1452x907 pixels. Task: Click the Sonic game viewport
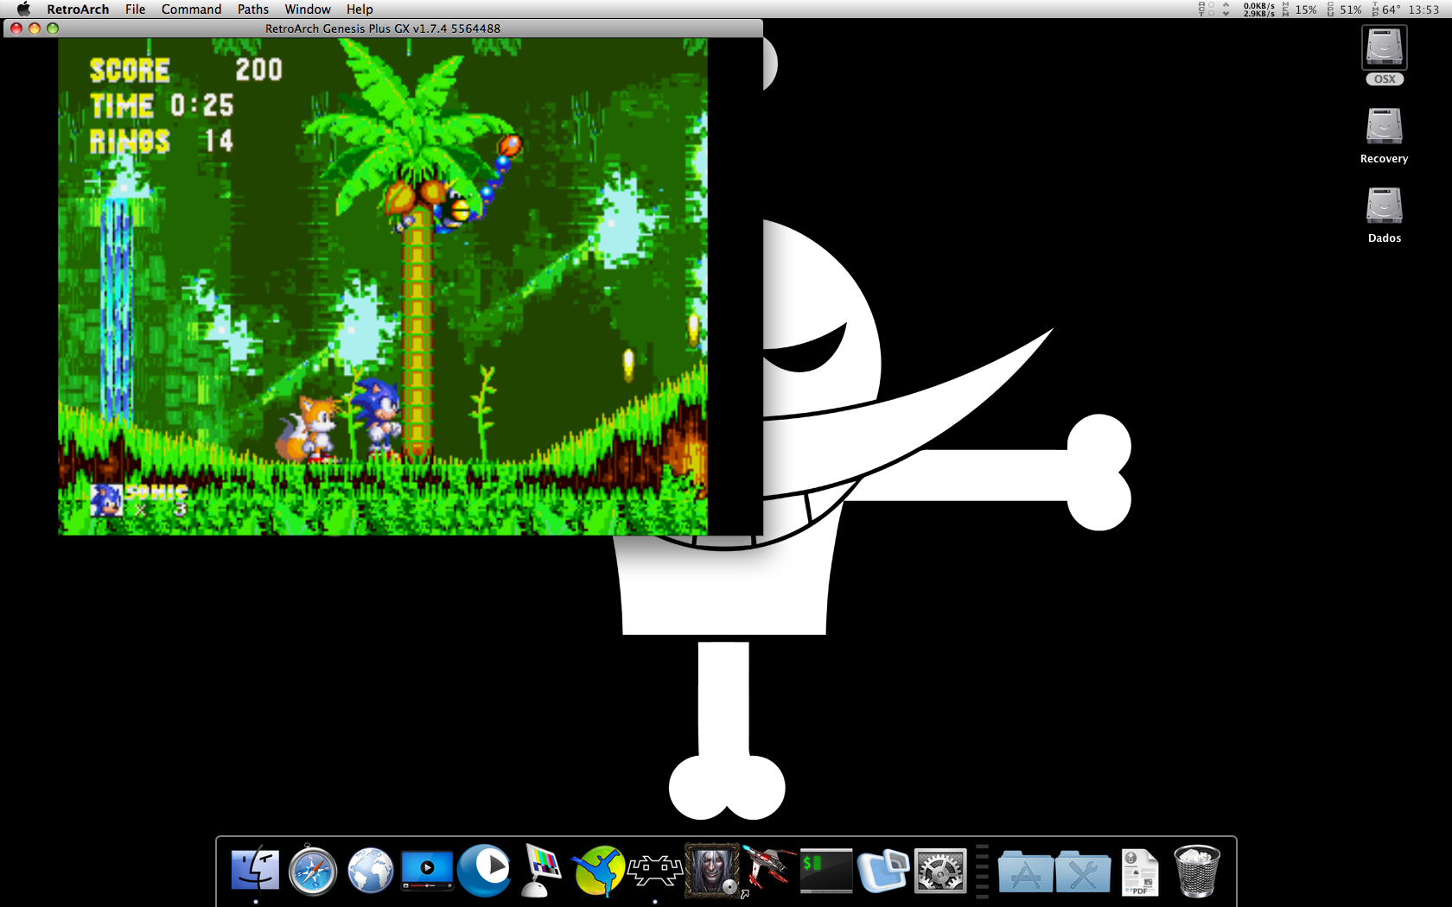[382, 286]
